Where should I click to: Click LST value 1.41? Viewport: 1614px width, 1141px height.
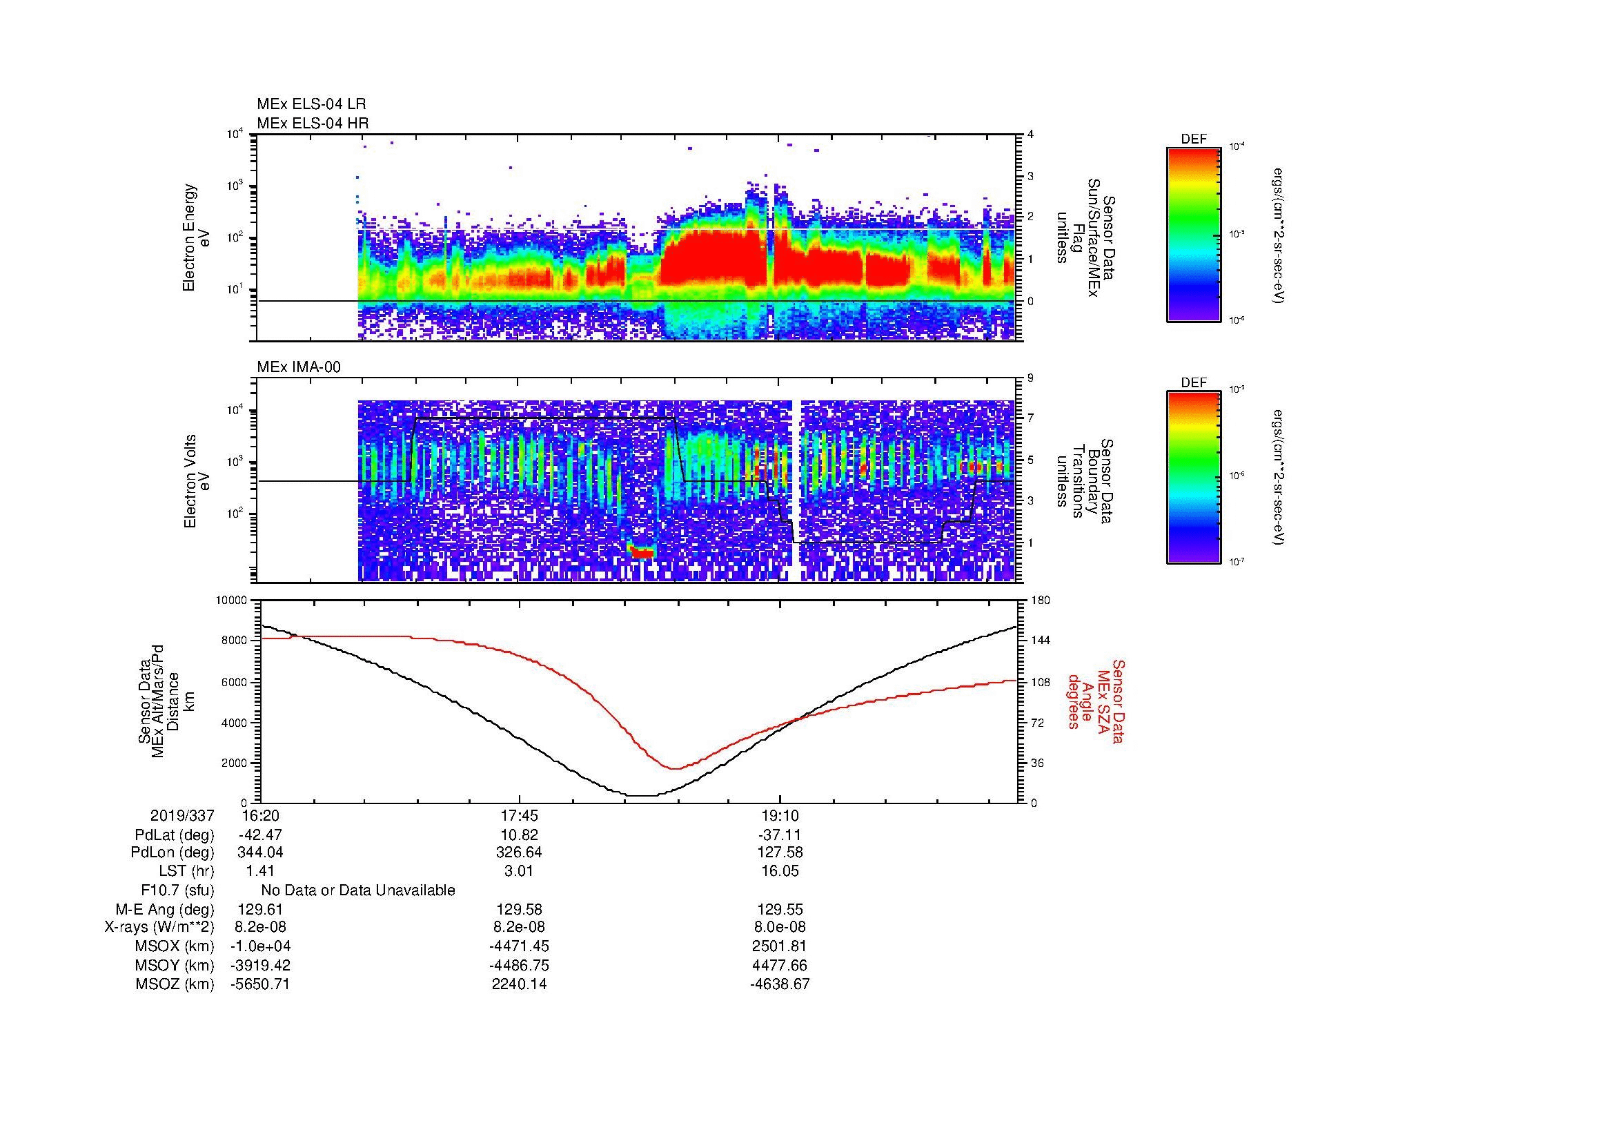click(x=260, y=871)
